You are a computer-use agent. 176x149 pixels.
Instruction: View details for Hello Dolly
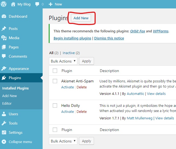coord(165,118)
